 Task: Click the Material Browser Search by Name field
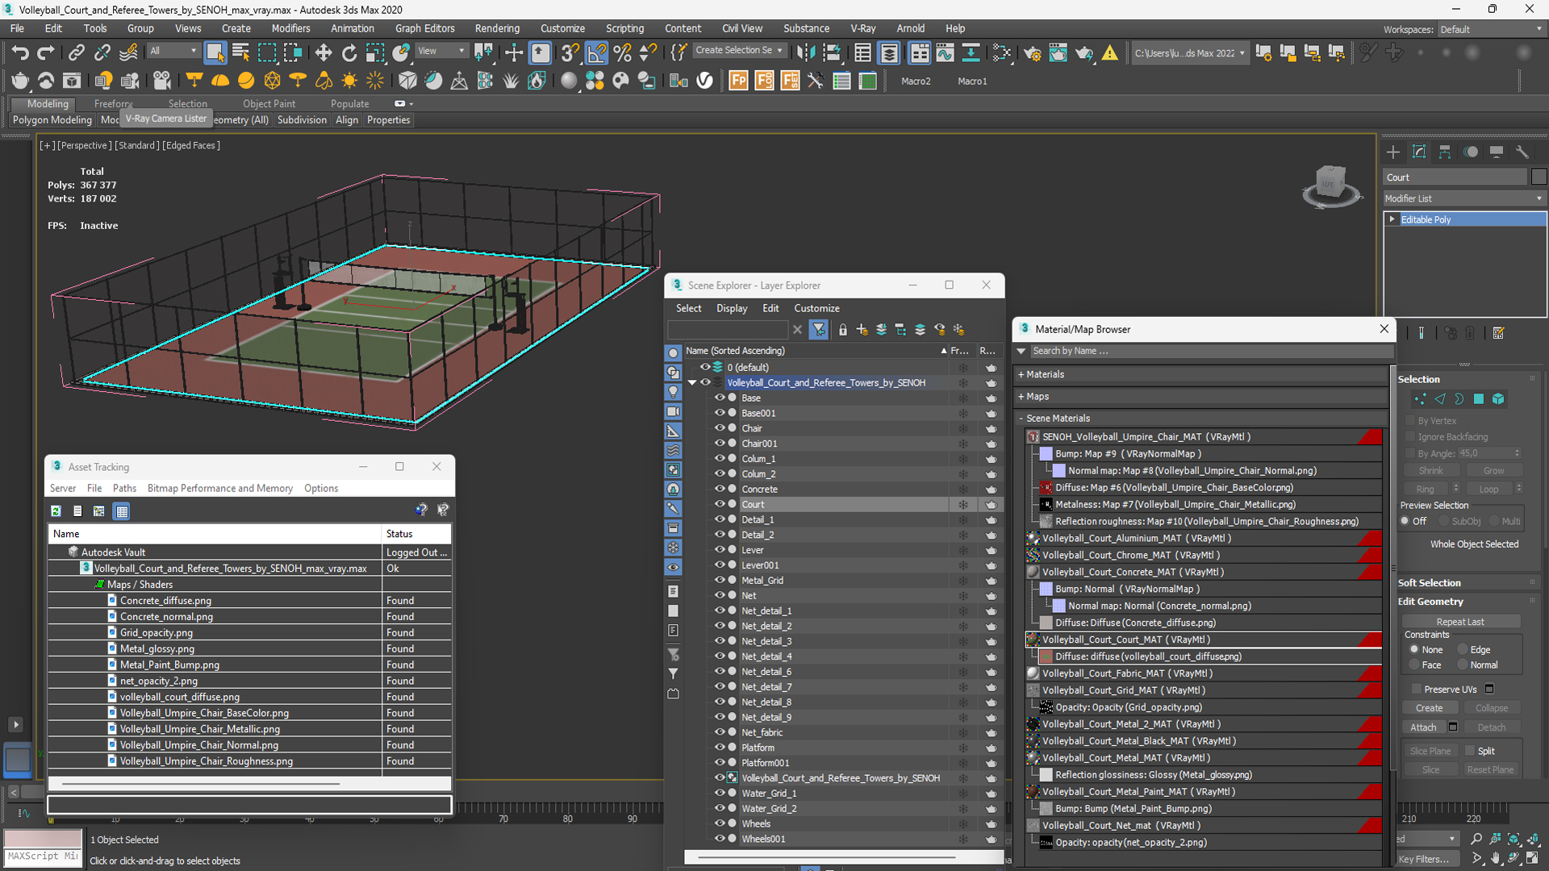[1211, 352]
